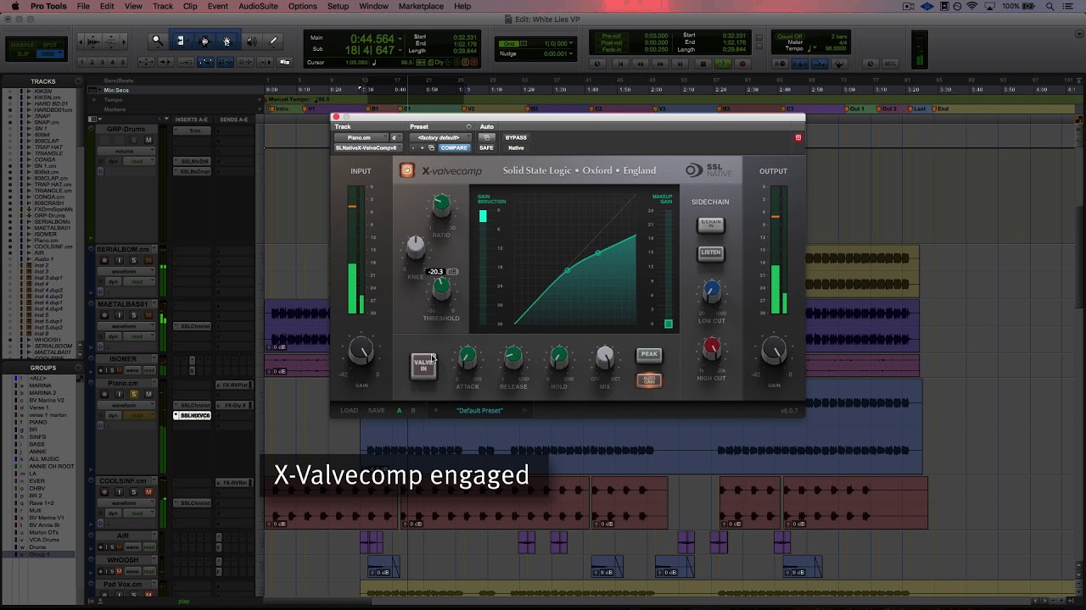Click the Dry/Wet Mix knob
Image resolution: width=1086 pixels, height=610 pixels.
pos(605,358)
